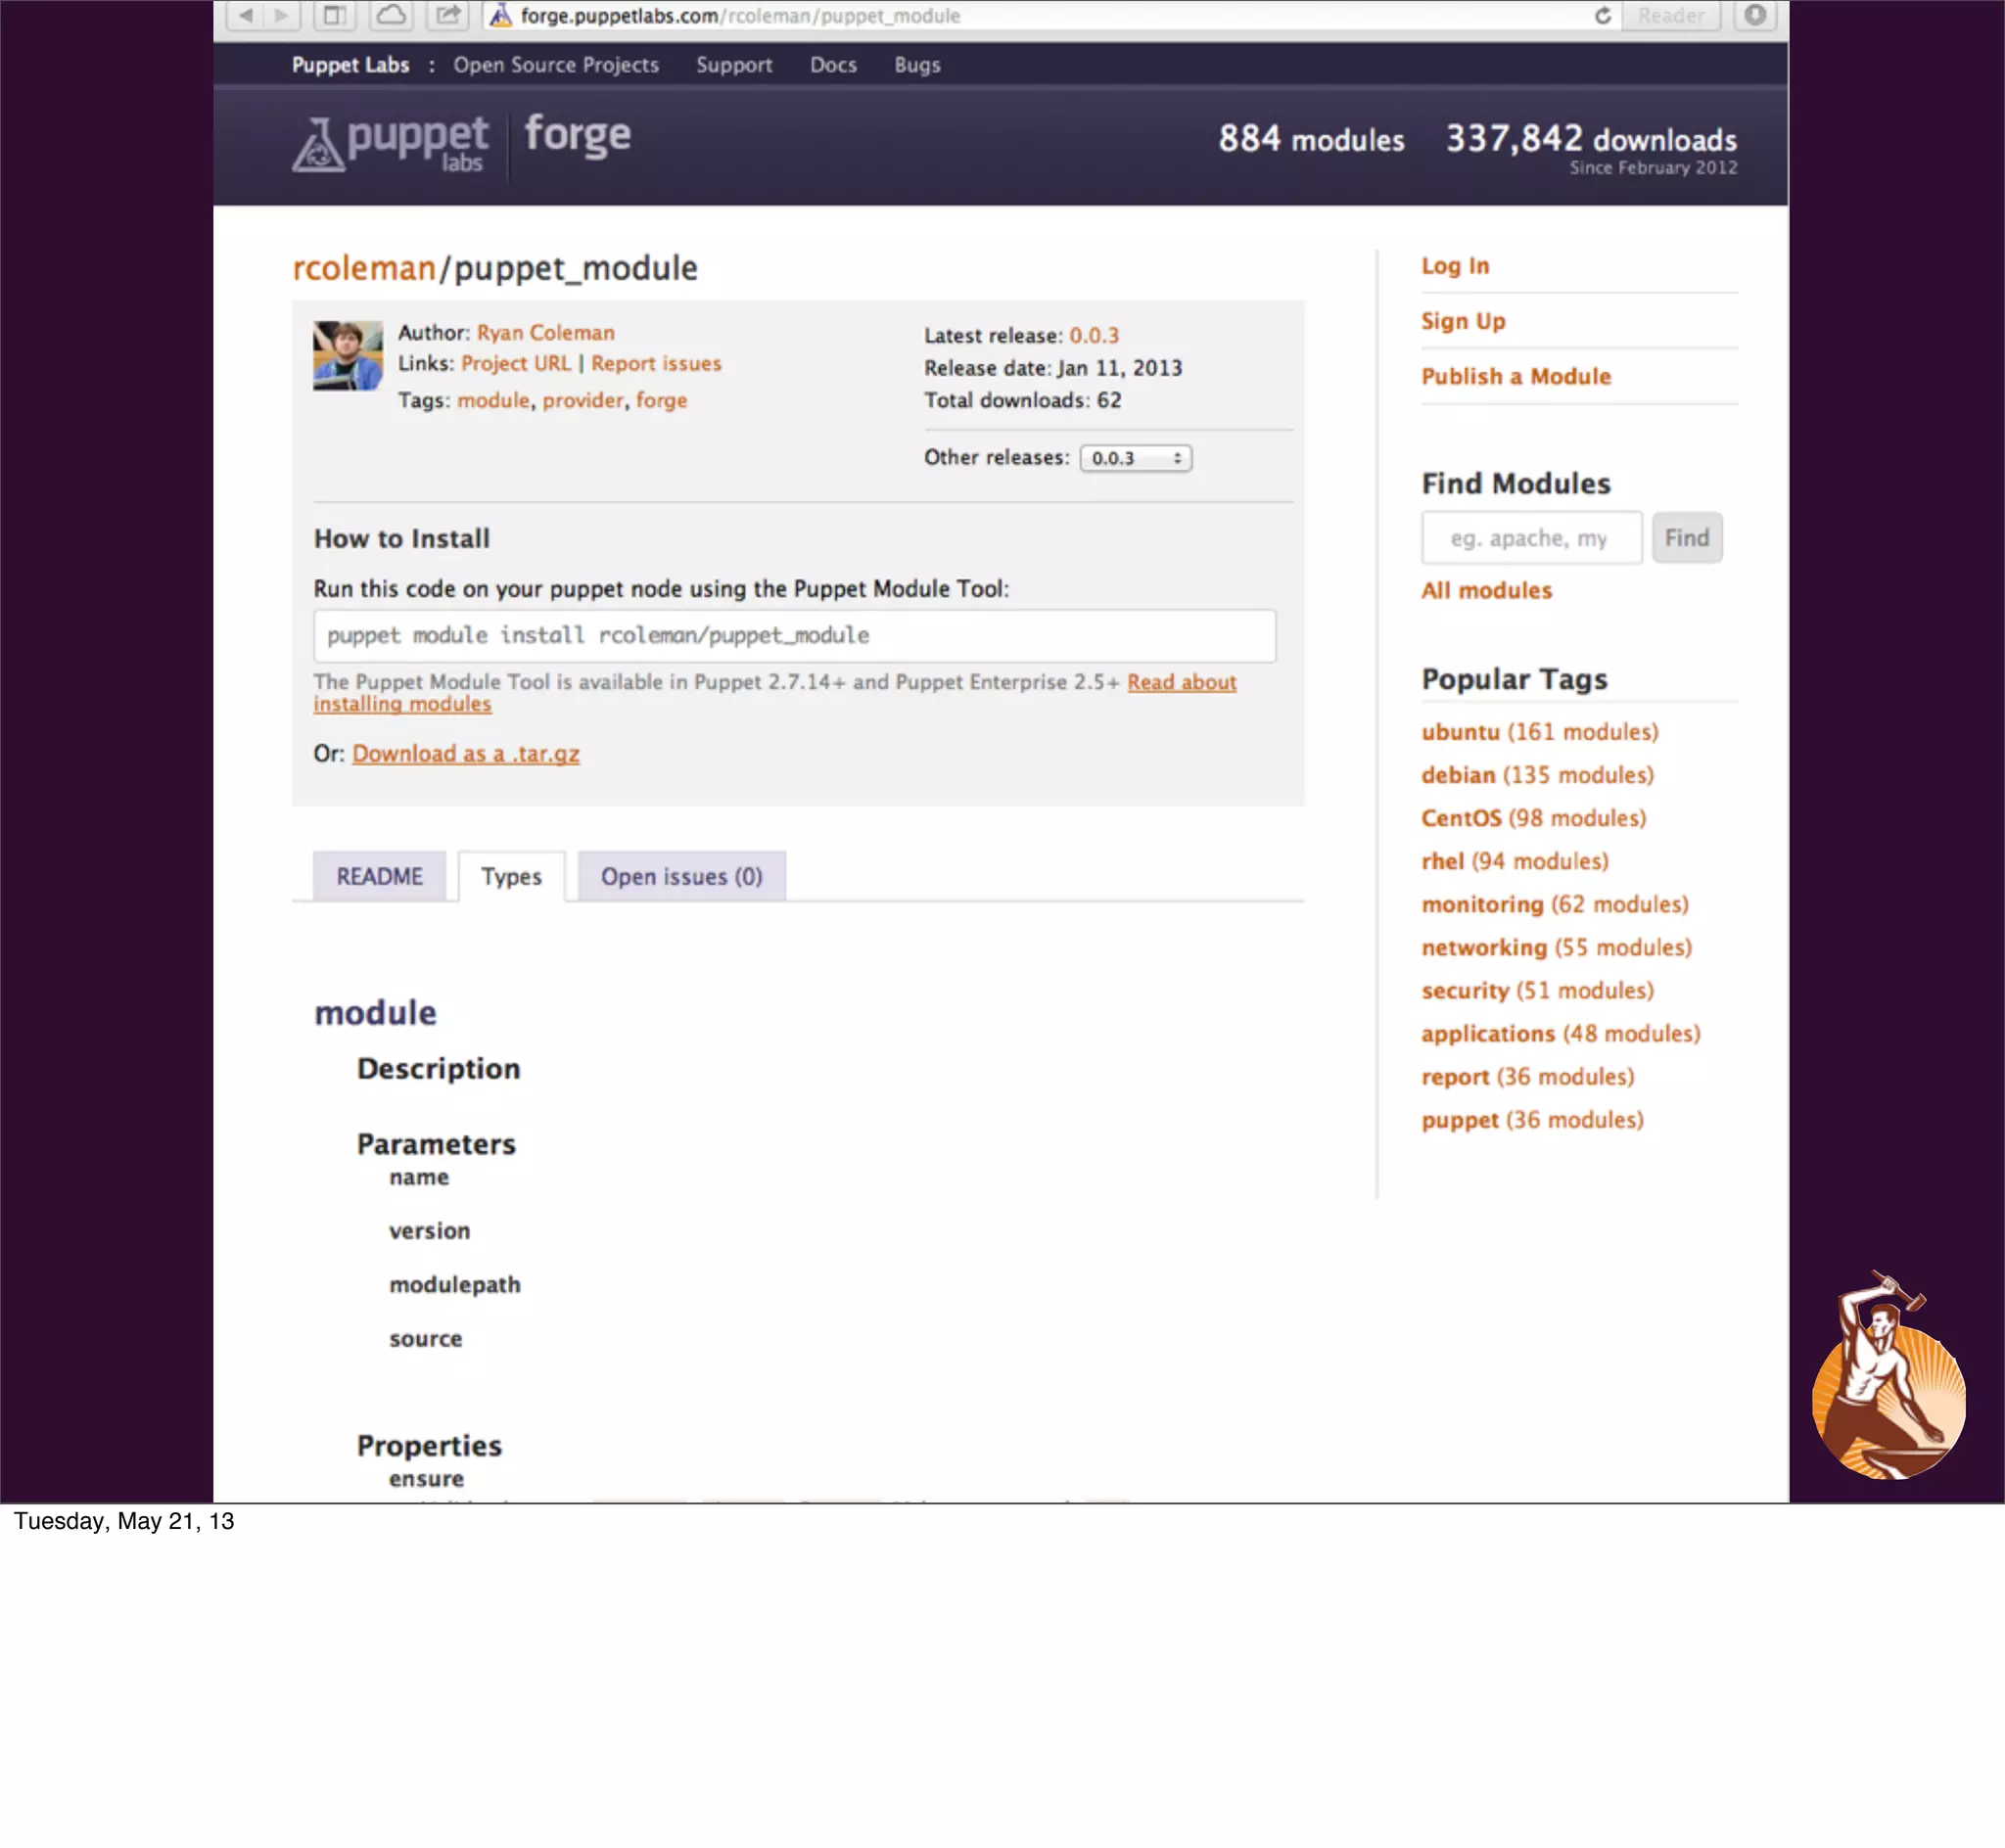Click the Find button
2005x1848 pixels.
(1686, 538)
